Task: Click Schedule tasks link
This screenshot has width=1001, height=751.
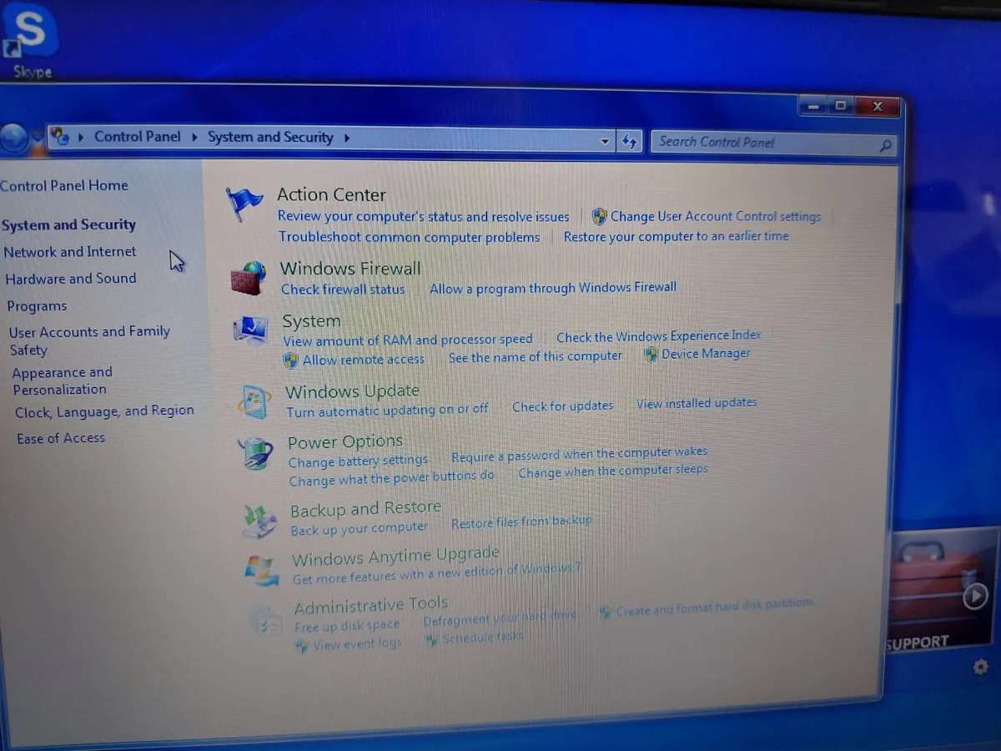Action: [x=483, y=638]
